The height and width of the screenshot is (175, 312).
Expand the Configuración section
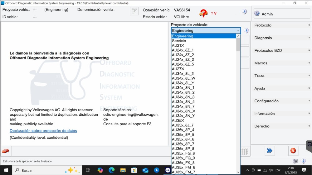(281, 101)
